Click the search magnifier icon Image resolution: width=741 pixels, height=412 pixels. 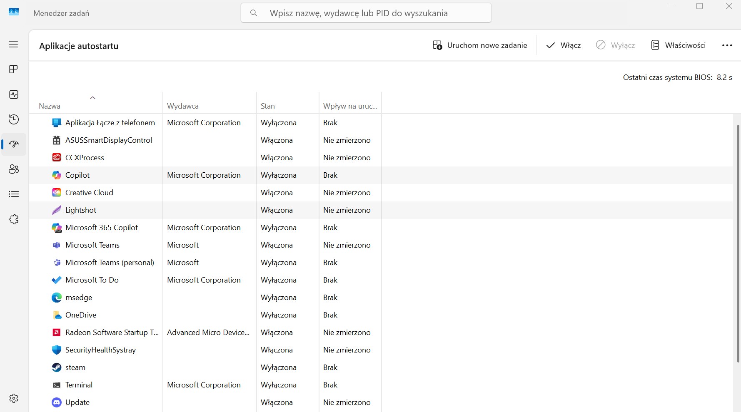pos(254,13)
